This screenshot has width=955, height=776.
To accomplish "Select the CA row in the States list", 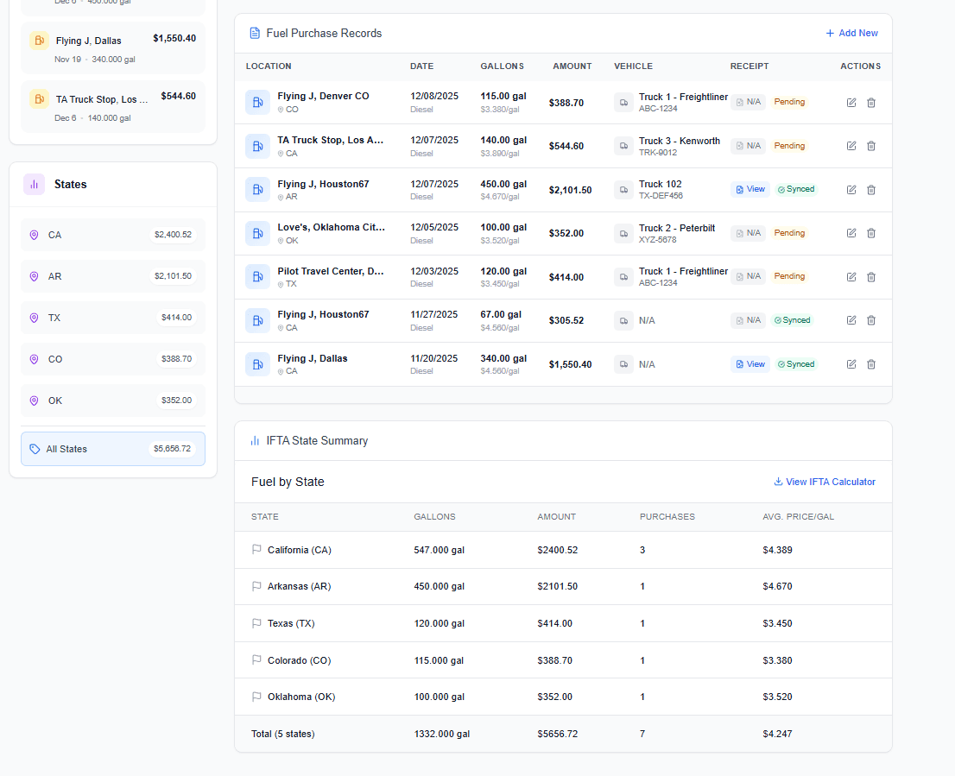I will coord(112,235).
